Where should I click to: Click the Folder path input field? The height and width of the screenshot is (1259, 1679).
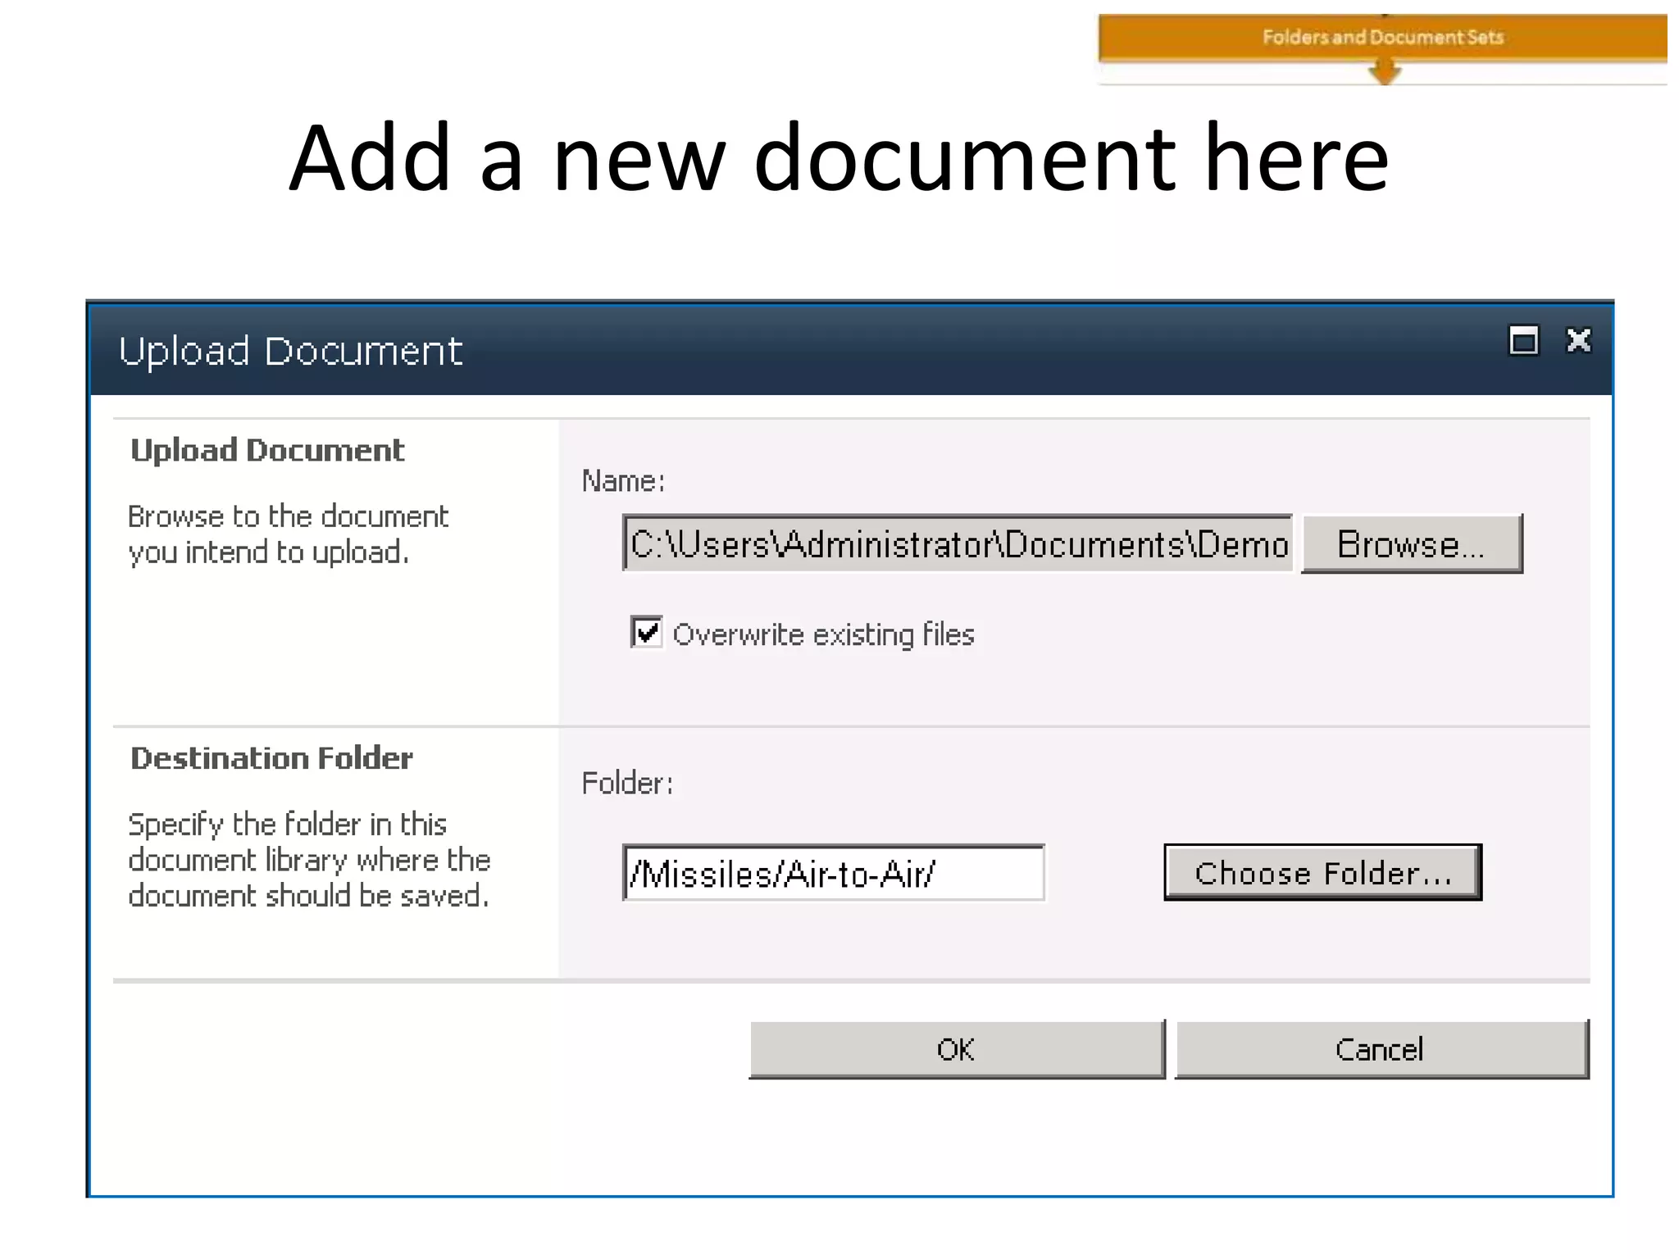833,873
